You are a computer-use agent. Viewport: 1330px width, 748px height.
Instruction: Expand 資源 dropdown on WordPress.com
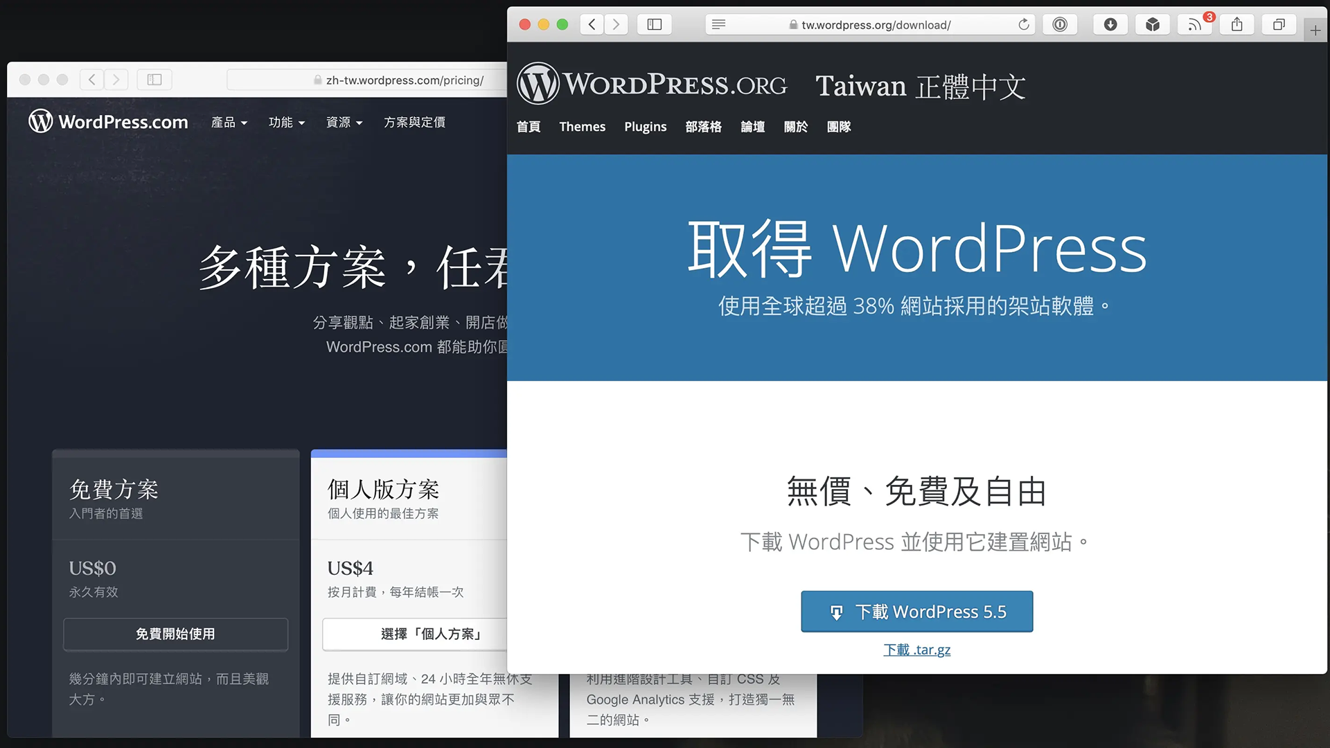(x=344, y=123)
